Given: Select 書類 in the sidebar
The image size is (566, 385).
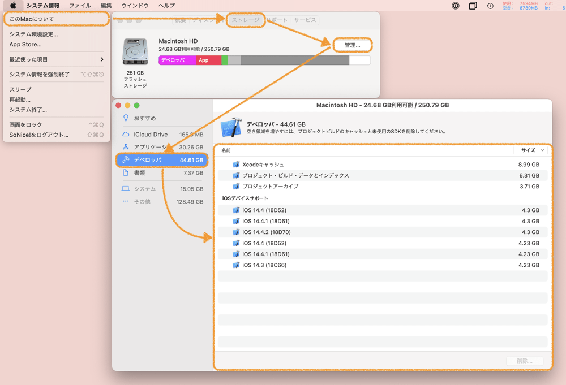Looking at the screenshot, I should pyautogui.click(x=162, y=173).
